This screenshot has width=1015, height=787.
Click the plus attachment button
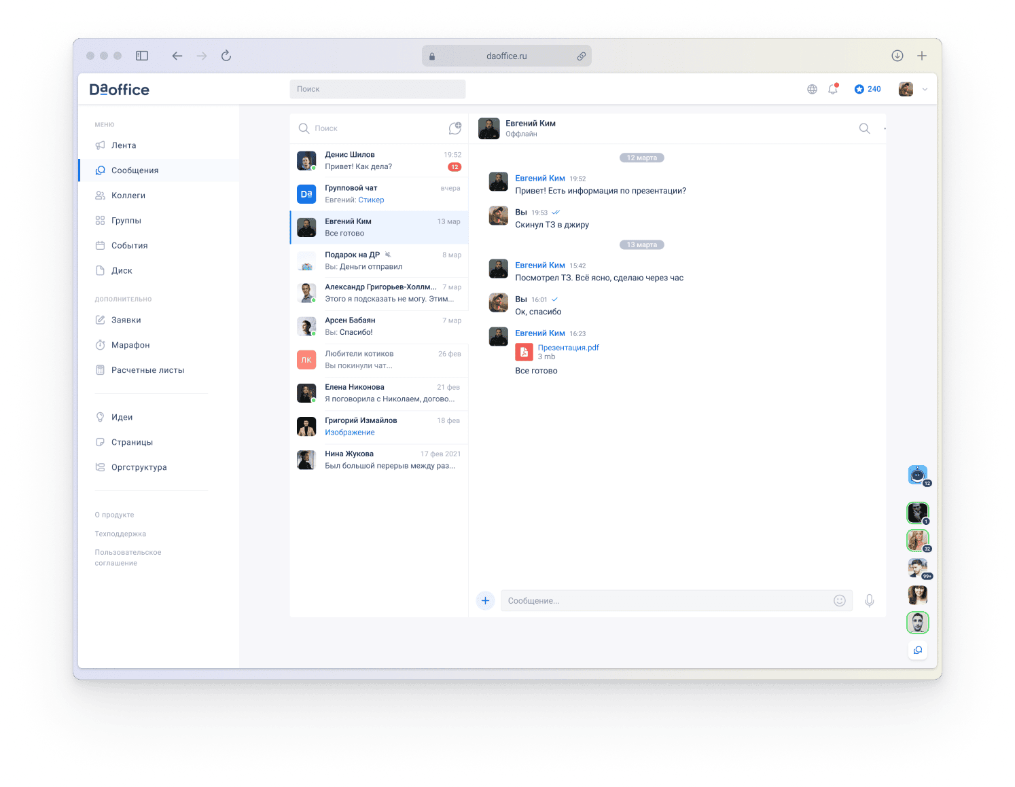(x=485, y=600)
